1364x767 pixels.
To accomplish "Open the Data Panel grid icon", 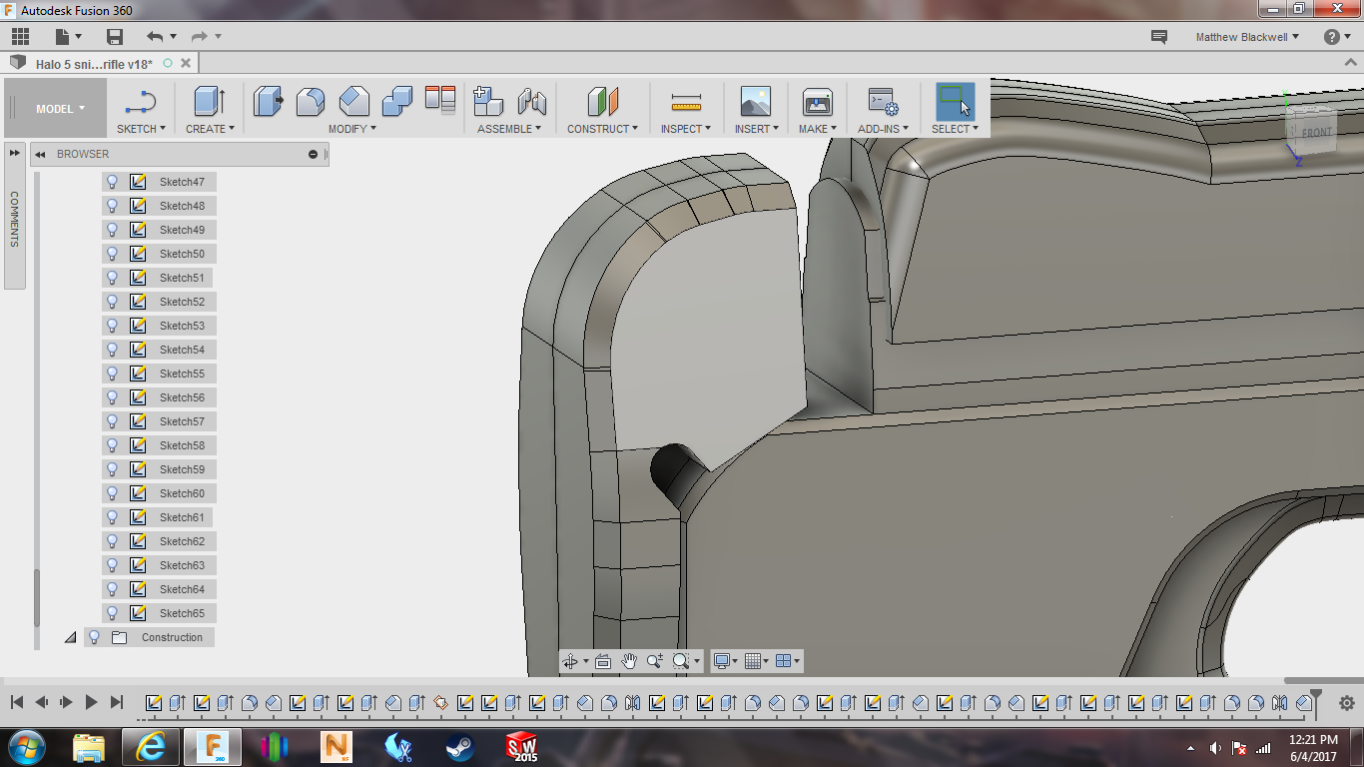I will point(20,37).
